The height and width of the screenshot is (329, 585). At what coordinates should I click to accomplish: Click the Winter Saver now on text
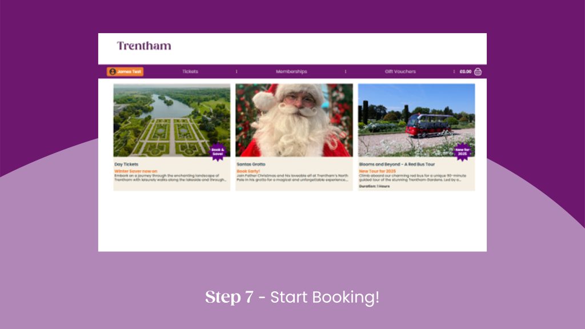[136, 171]
